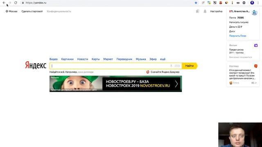Image resolution: width=262 pixels, height=147 pixels.
Task: Open the Коллекции post about television
Action: [x=242, y=74]
